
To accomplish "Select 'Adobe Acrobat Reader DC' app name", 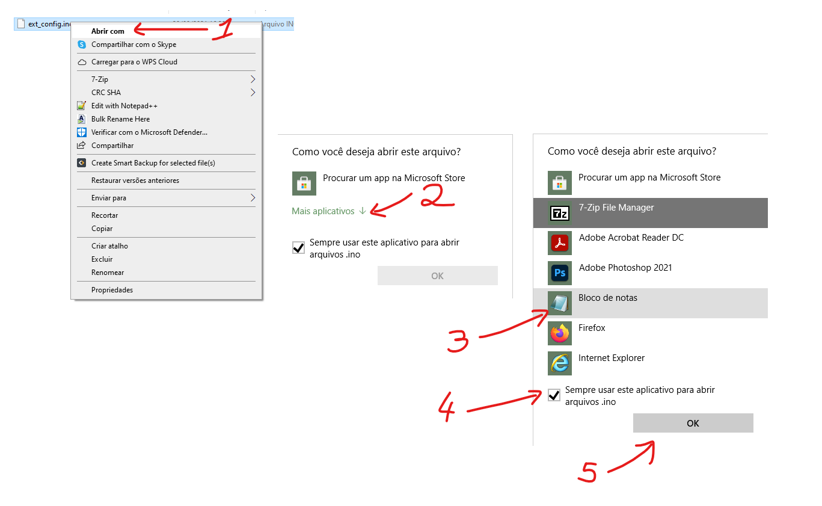I will 631,238.
